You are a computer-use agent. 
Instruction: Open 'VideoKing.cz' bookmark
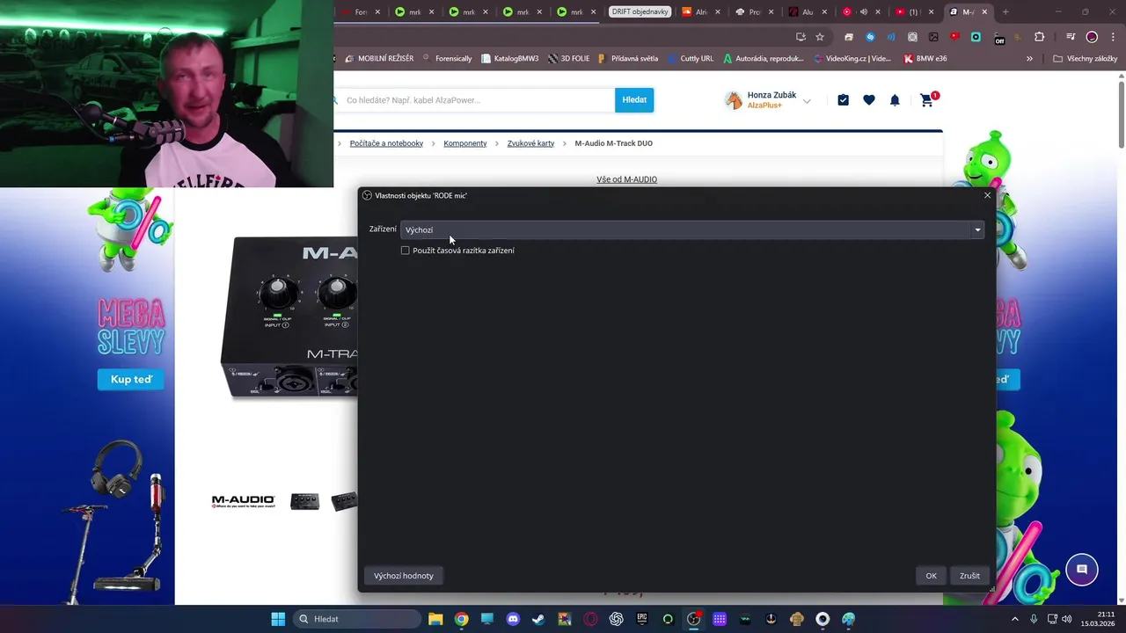point(853,59)
